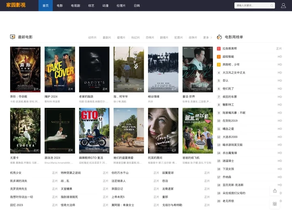Viewport: 292px width, 219px height.
Task: Open the Natatorium 游泳池 poster
Action: pyautogui.click(x=60, y=131)
